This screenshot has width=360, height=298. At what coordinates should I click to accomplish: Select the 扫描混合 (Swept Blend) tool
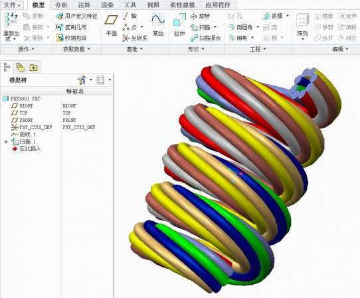click(205, 38)
